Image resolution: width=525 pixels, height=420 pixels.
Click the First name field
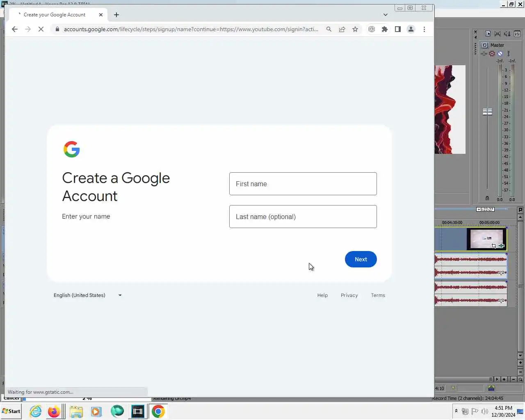click(x=303, y=184)
